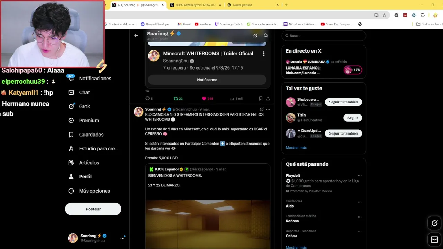443x249 pixels.
Task: Reply to the post with 5 comments
Action: click(x=149, y=99)
